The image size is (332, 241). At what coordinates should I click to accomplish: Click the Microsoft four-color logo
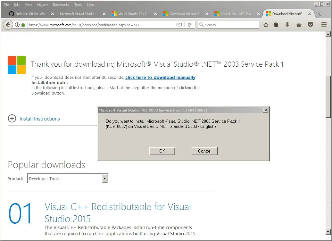[17, 65]
